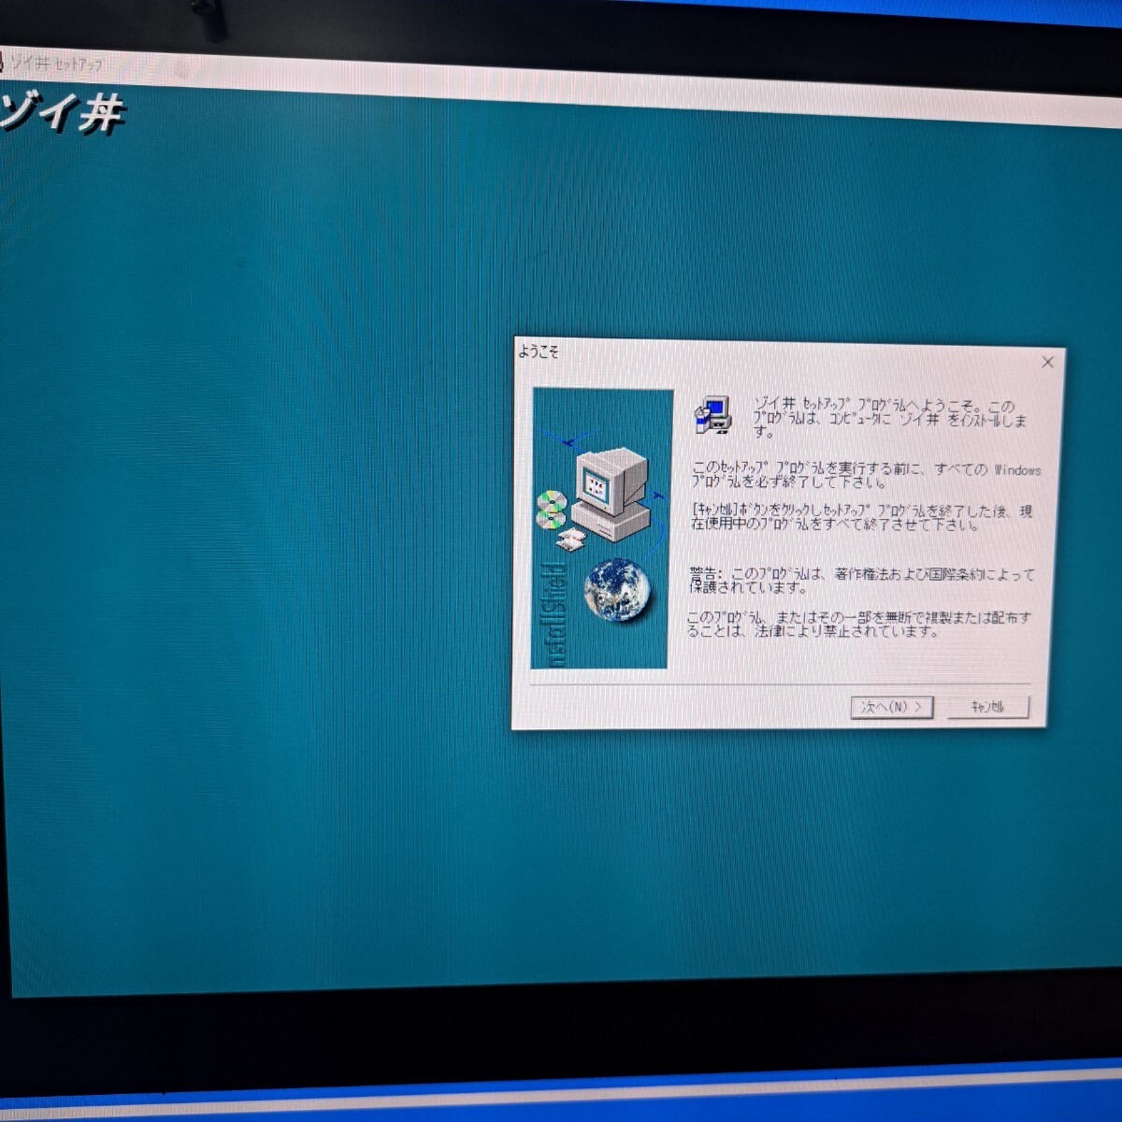
Task: Click the ようこそ dialog title text
Action: (x=539, y=352)
